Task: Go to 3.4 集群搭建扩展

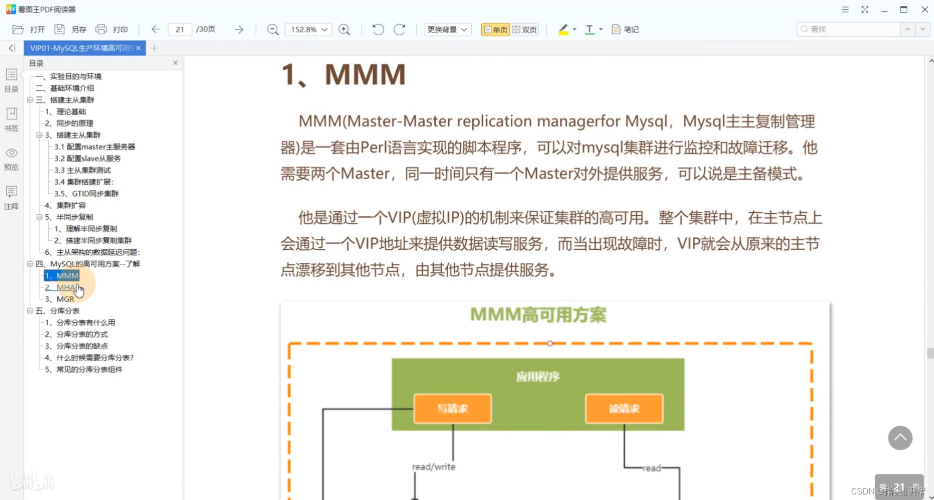Action: [x=84, y=182]
